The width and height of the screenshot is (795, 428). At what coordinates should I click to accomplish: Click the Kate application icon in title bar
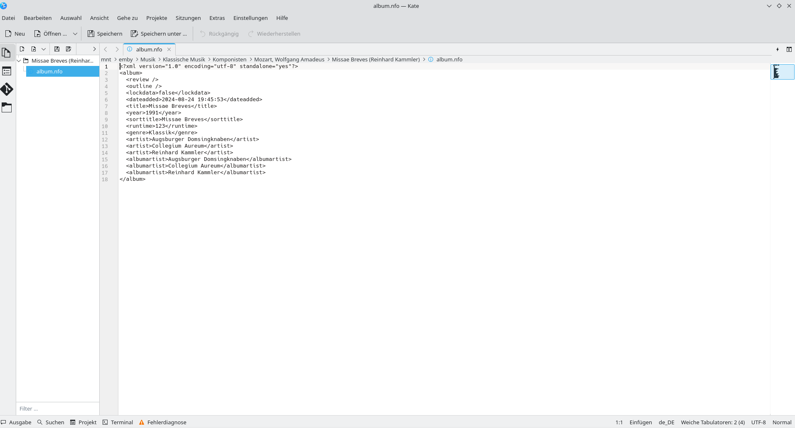point(4,6)
